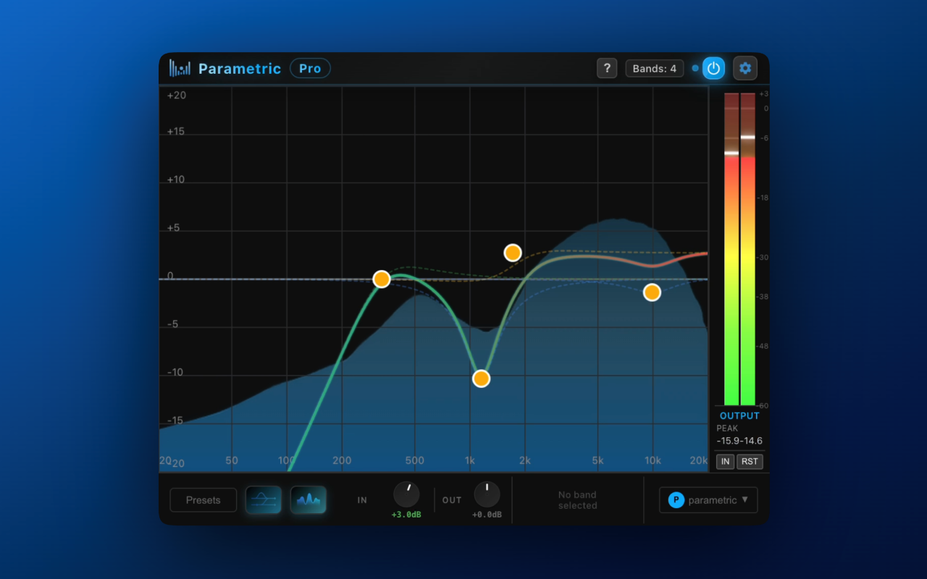The height and width of the screenshot is (579, 927).
Task: Click the Pro badge next to Parametric
Action: pyautogui.click(x=310, y=68)
